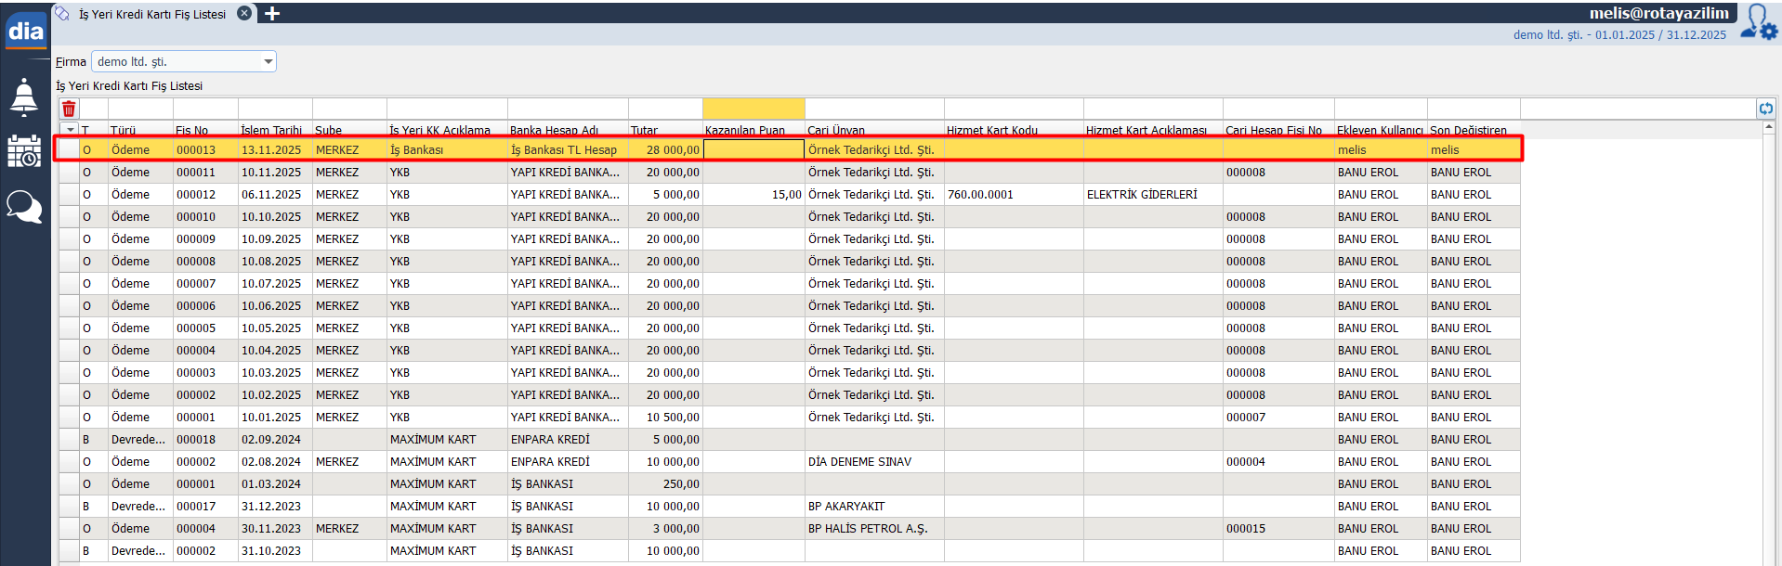
Task: Expand the Firma dropdown
Action: (269, 62)
